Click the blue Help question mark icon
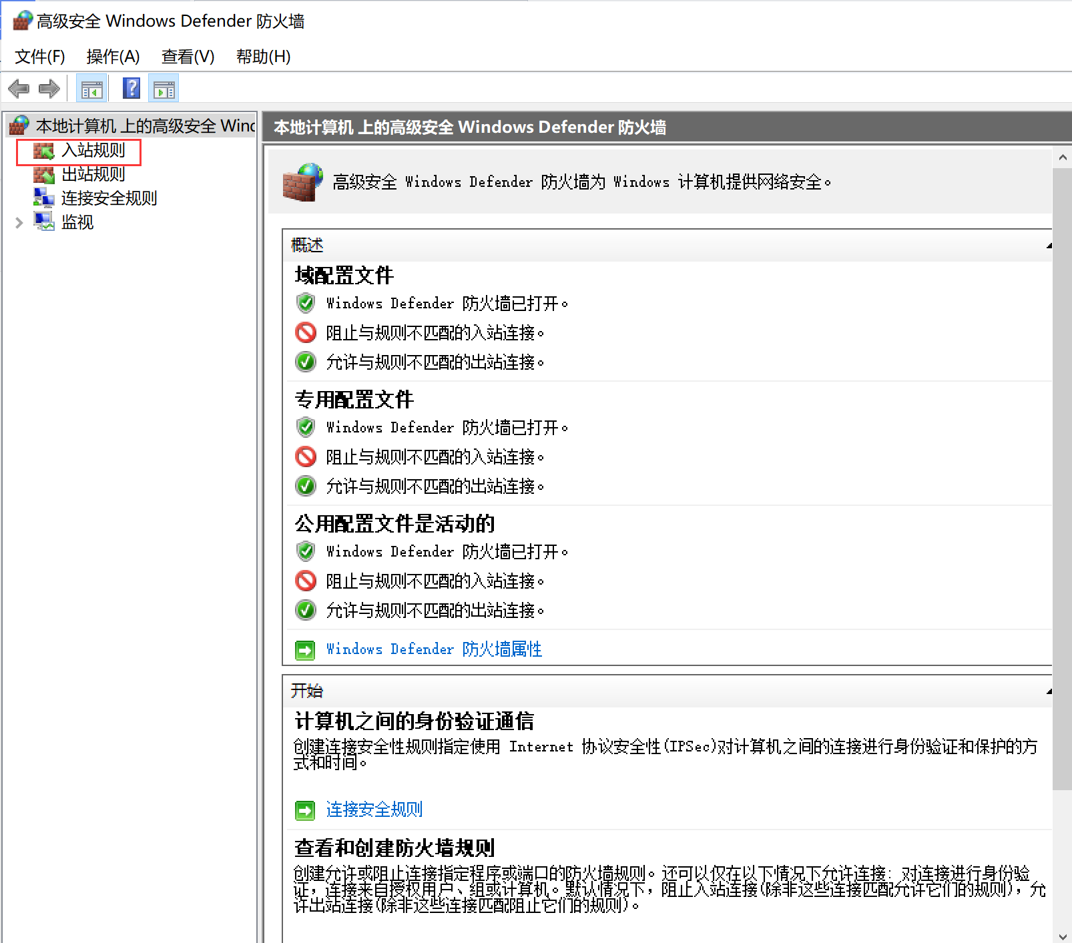The image size is (1072, 943). coord(131,88)
